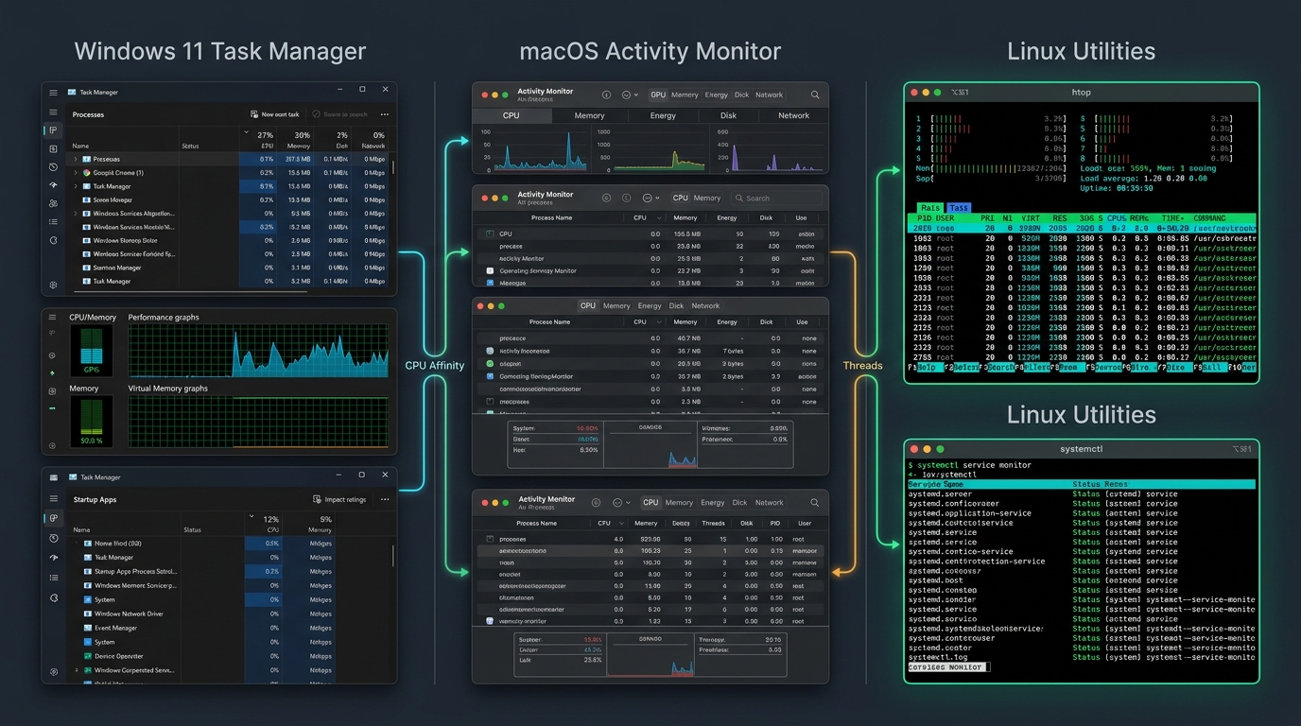Open Services icon in Processes Task Manager sidebar
Viewport: 1301px width, 726px height.
point(53,240)
